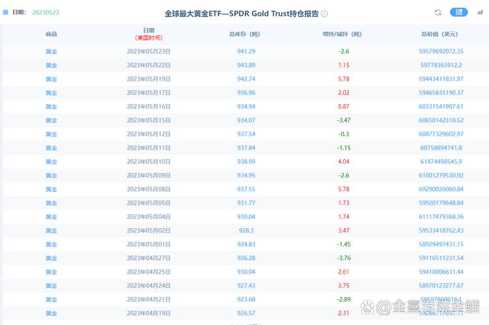489x325 pixels.
Task: Click change value 1.74 for 05月04日
Action: coord(344,216)
